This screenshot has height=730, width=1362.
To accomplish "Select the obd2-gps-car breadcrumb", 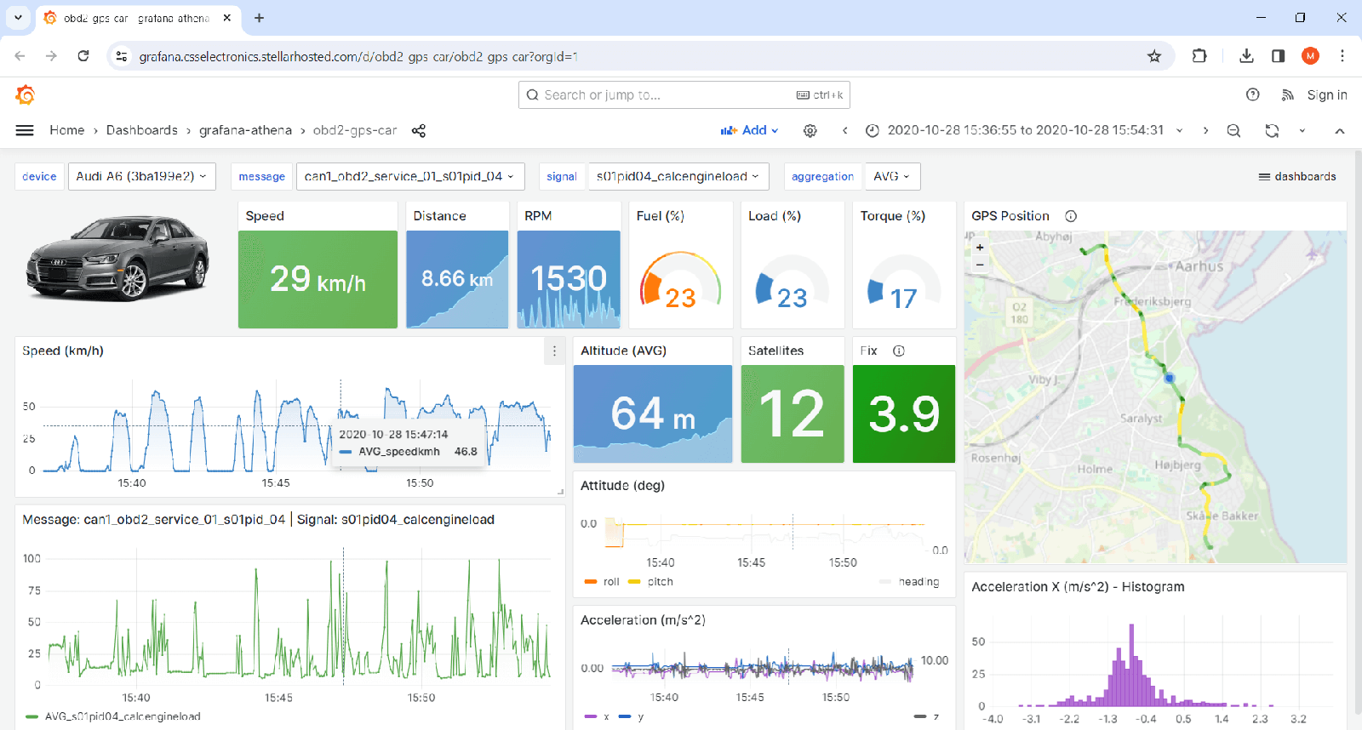I will point(355,130).
